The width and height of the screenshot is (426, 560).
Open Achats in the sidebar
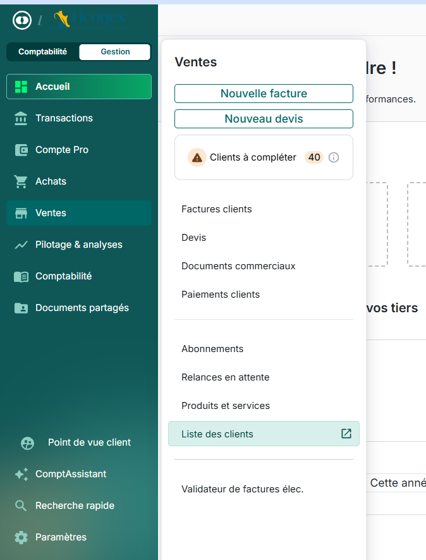coord(79,181)
